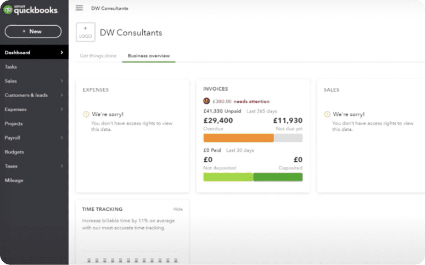425x265 pixels.
Task: Click the TIME TRACKING card title
Action: click(x=102, y=209)
